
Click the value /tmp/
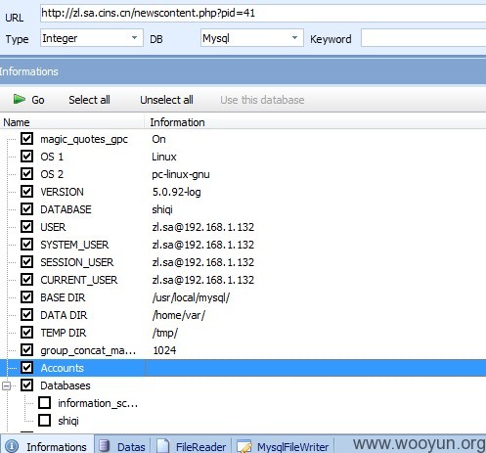(165, 333)
